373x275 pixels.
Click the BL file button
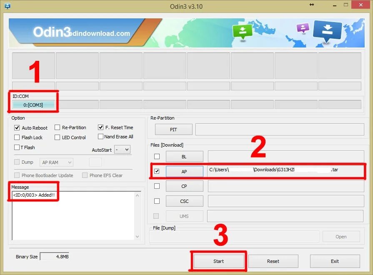click(x=184, y=157)
